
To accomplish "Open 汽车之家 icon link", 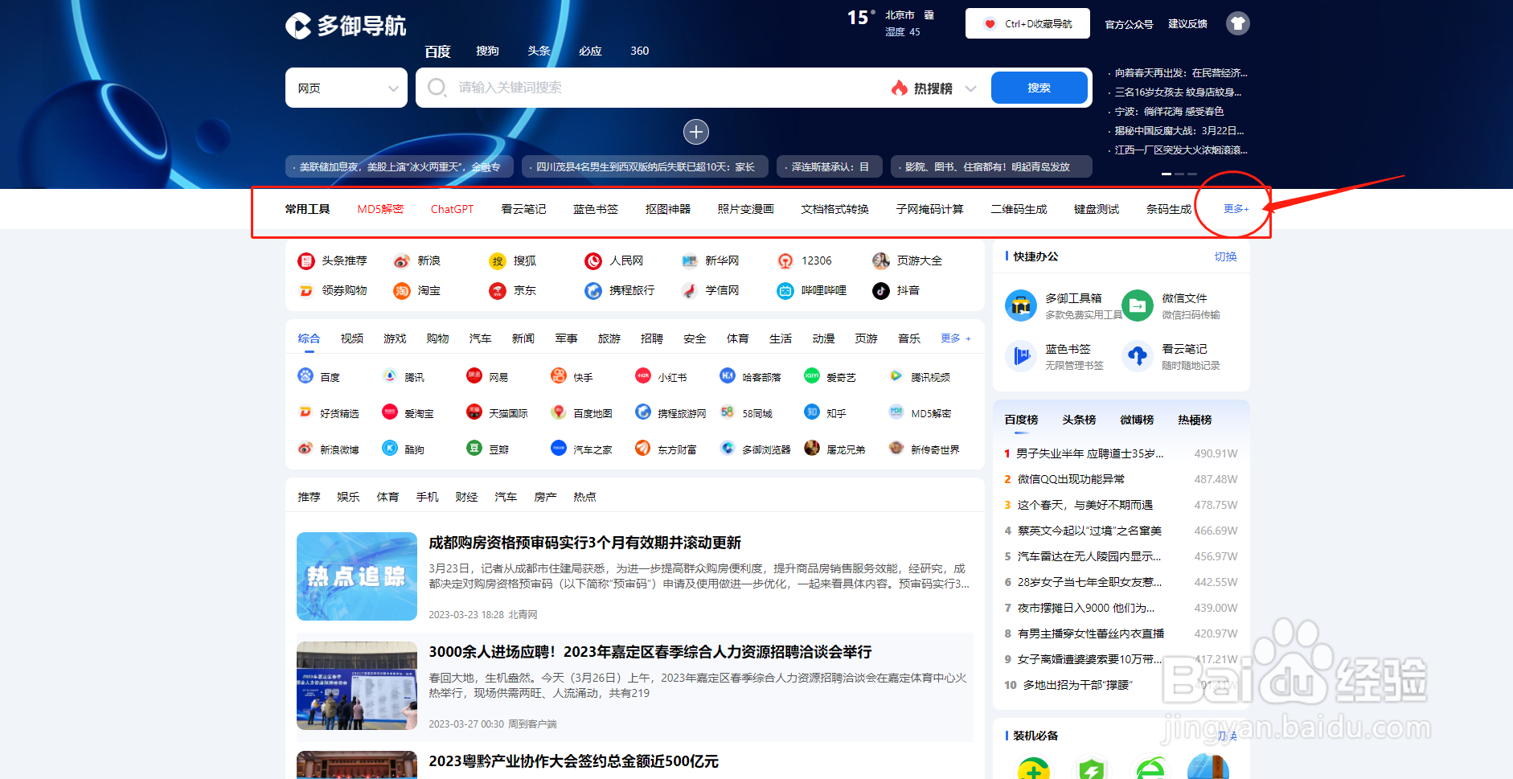I will coord(559,448).
